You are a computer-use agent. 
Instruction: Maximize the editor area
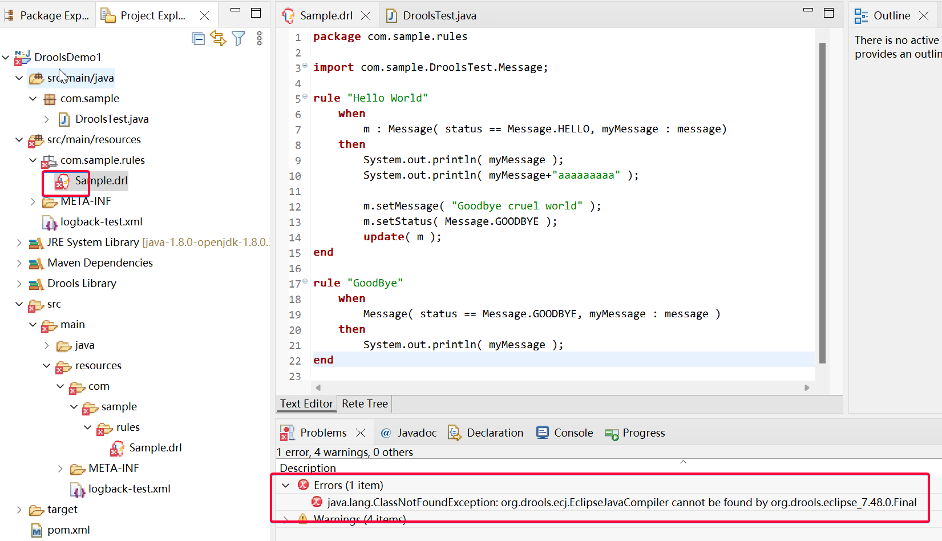pyautogui.click(x=829, y=13)
